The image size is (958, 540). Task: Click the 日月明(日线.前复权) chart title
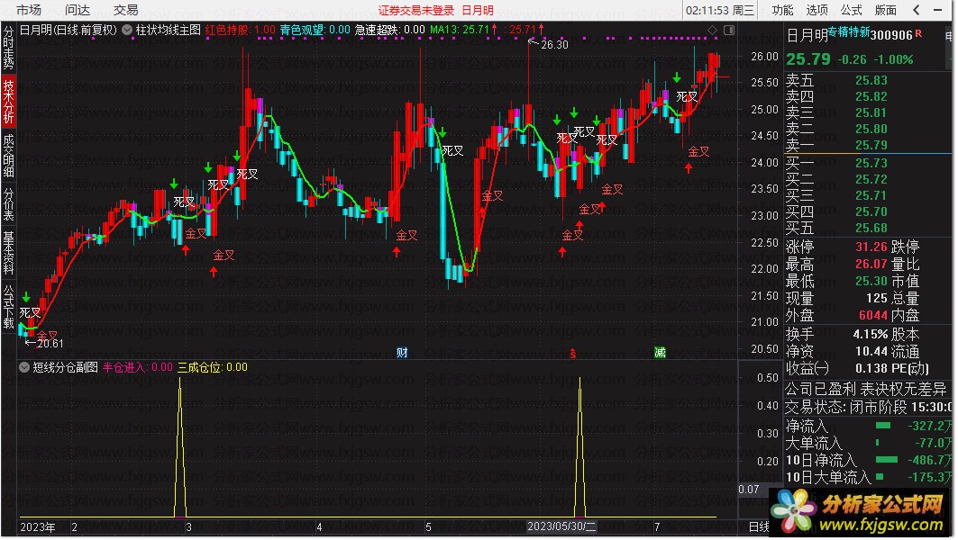[68, 30]
